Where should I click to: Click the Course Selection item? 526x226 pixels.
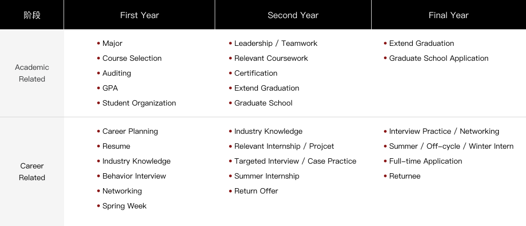pos(132,58)
